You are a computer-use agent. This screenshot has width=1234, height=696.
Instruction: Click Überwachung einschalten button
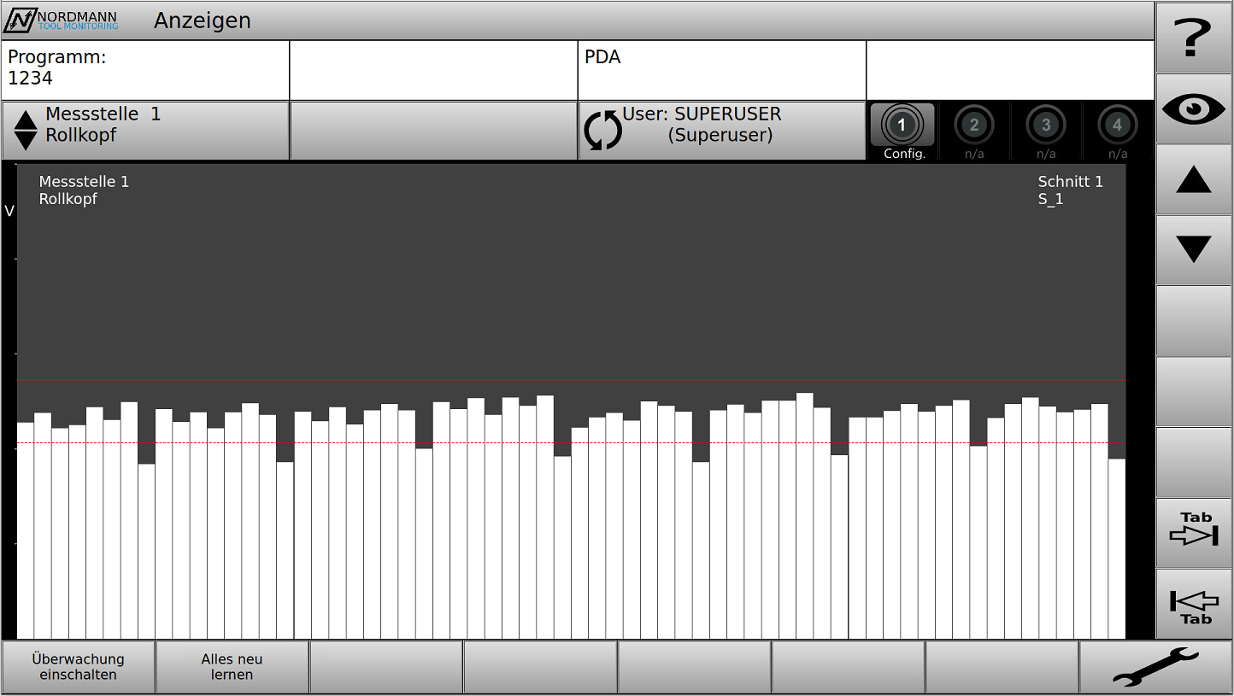(79, 667)
